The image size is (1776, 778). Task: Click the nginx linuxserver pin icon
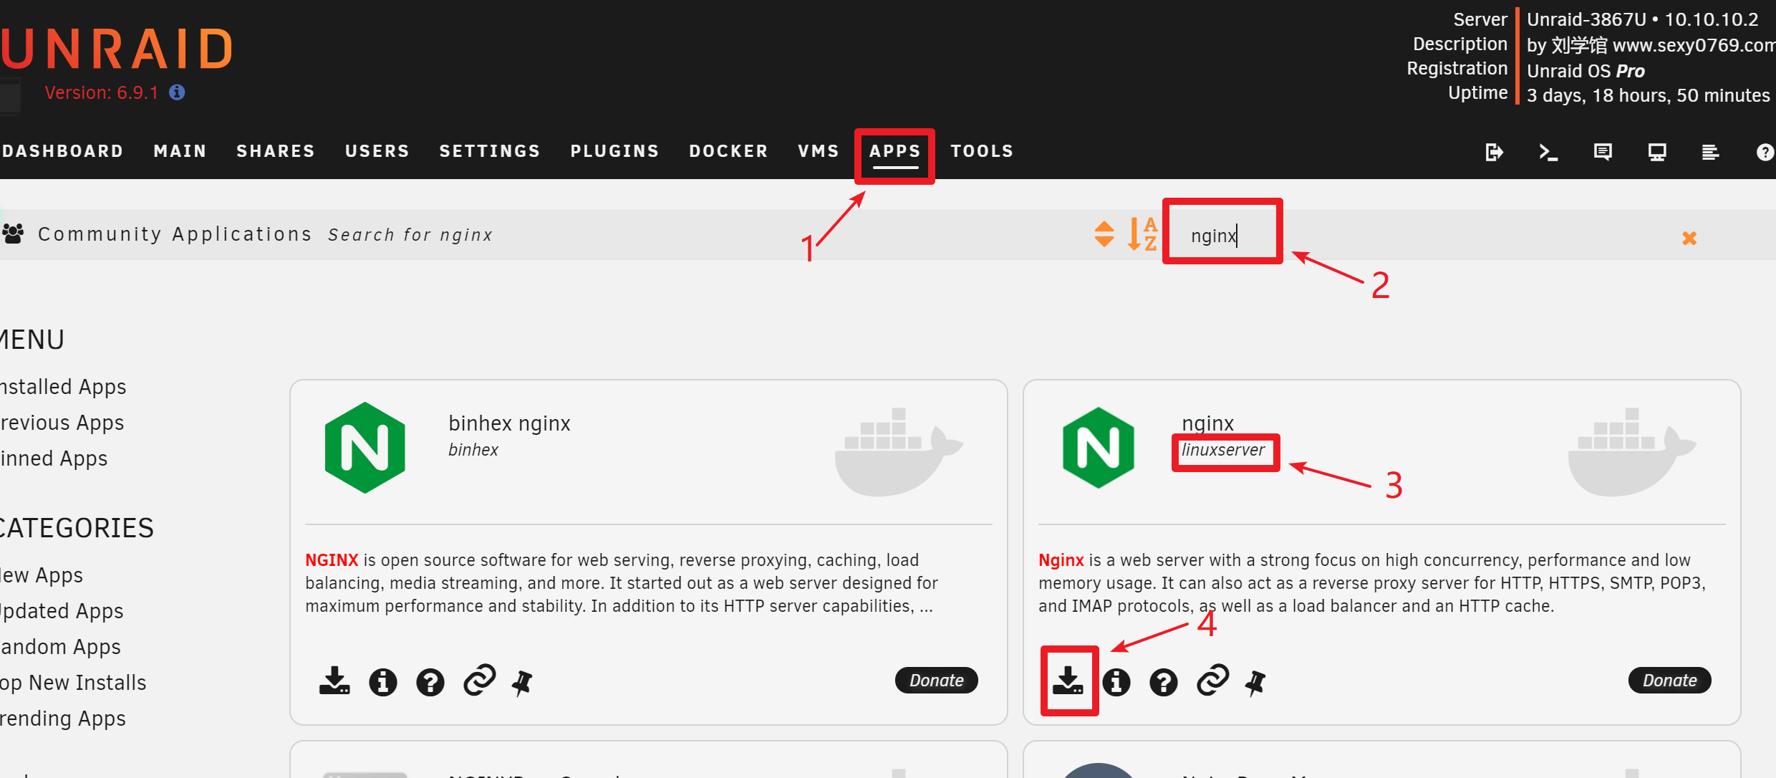click(x=1258, y=679)
